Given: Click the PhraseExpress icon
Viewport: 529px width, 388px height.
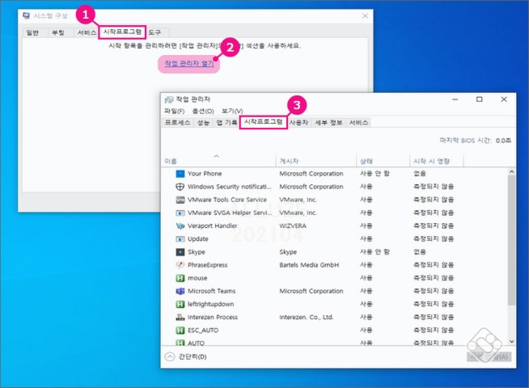Looking at the screenshot, I should (180, 265).
